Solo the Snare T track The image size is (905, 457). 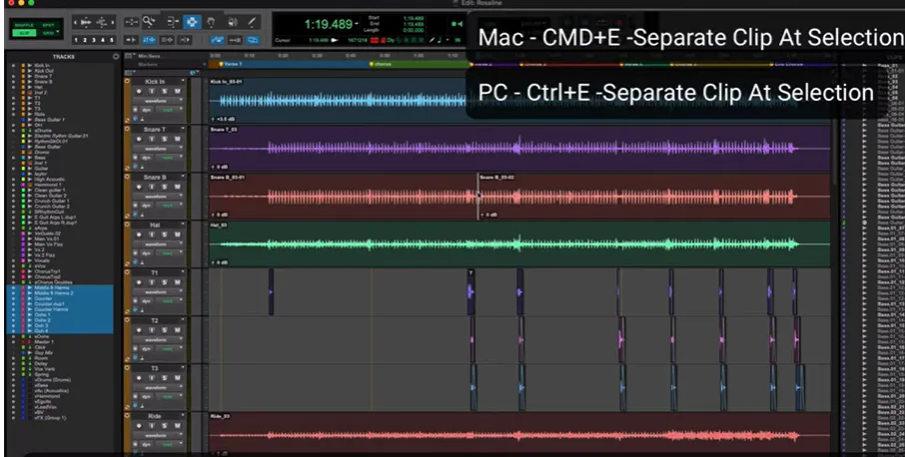[165, 139]
